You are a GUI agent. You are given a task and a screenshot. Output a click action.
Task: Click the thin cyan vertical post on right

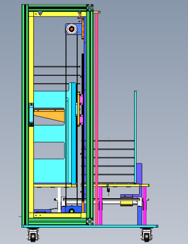click(x=135, y=137)
